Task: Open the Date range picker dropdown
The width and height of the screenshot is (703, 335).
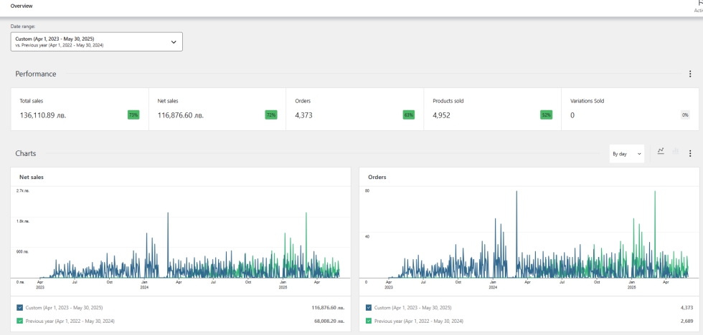Action: tap(97, 42)
